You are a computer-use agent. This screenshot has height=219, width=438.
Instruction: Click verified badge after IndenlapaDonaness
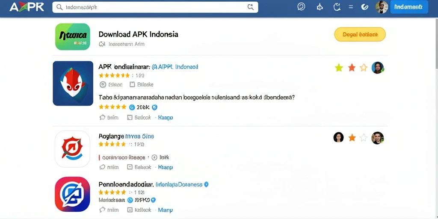pos(207,184)
